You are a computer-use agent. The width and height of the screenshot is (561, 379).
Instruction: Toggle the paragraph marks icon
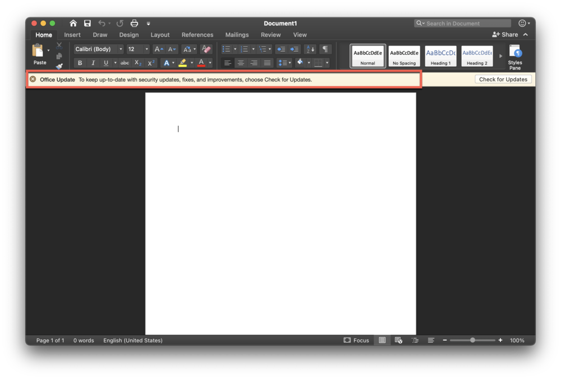(x=324, y=49)
